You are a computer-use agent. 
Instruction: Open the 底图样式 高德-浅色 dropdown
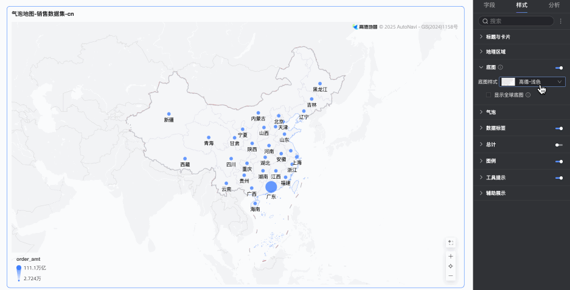point(532,81)
